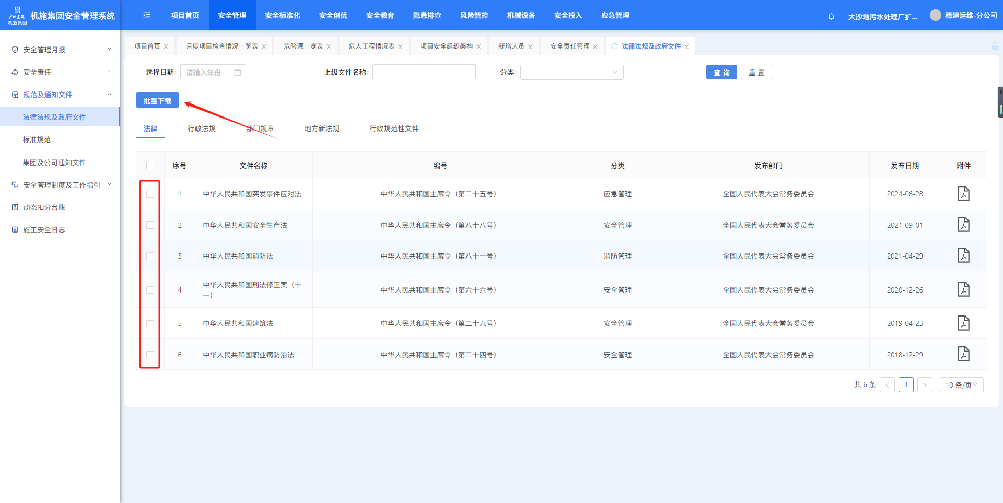Open 标准规范 in the sidebar
Viewport: 1003px width, 503px height.
click(x=37, y=139)
